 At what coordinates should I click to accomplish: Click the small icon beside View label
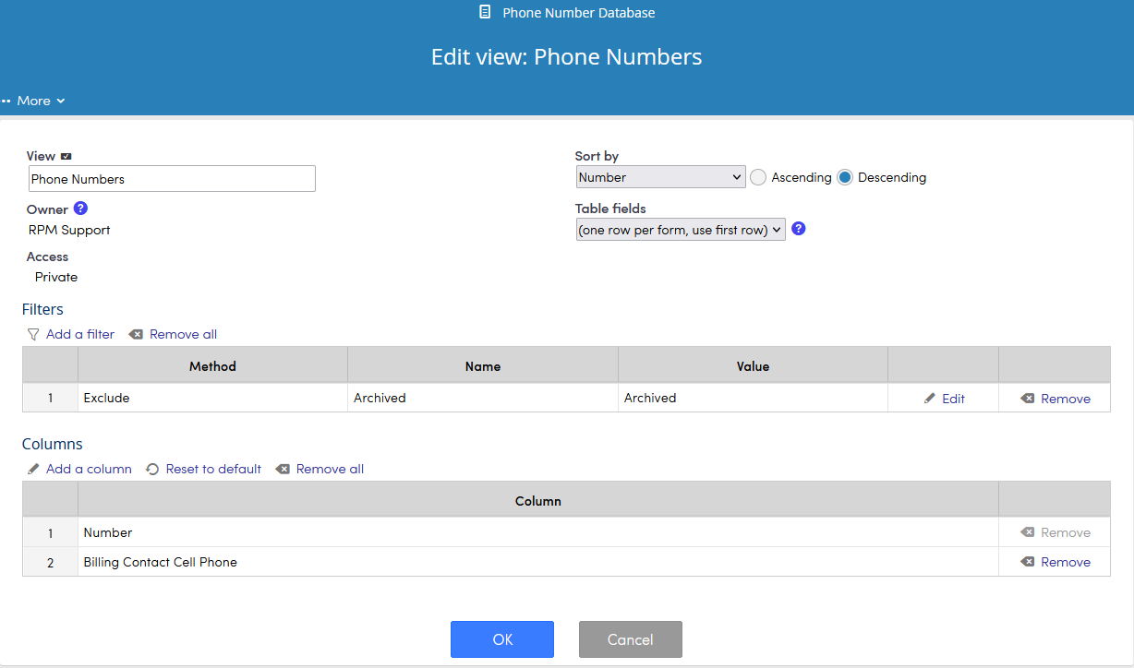(66, 157)
